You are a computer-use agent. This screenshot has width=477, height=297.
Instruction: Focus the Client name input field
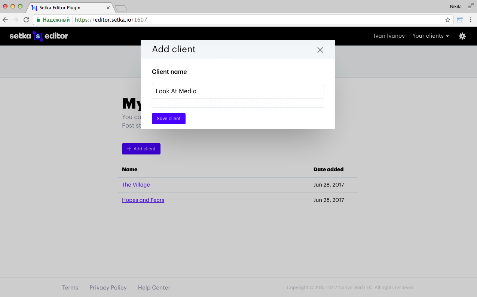(x=238, y=91)
